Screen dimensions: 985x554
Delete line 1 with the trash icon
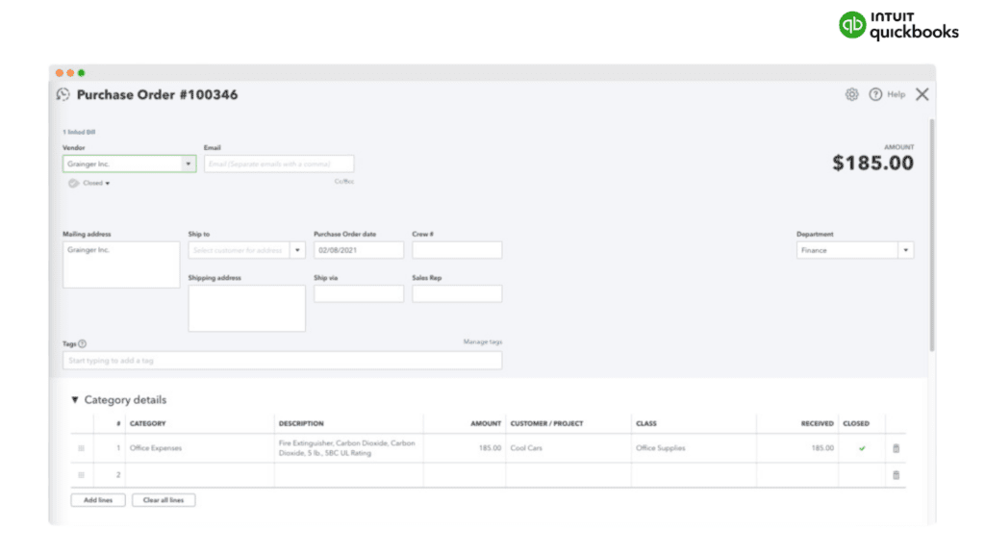(x=896, y=448)
